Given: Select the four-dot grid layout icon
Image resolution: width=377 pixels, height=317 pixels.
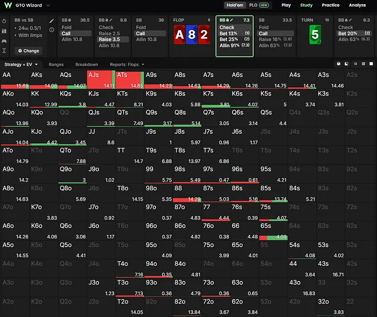Looking at the screenshot, I should coord(355,64).
